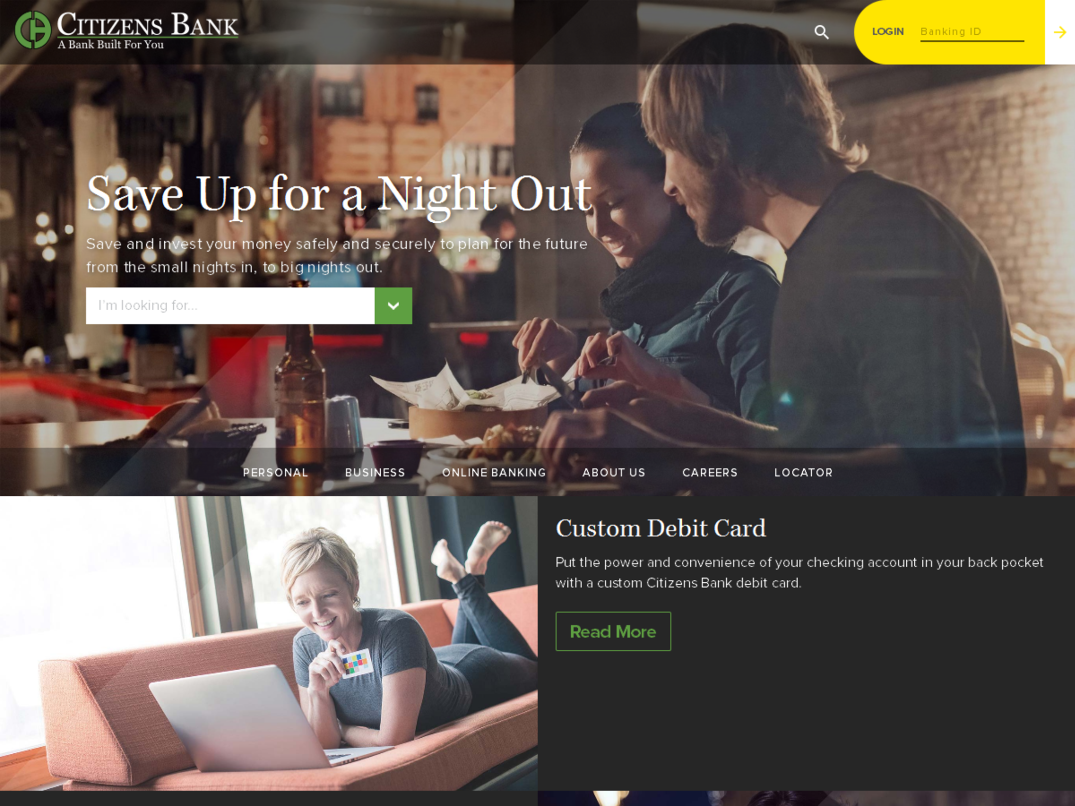Click the "A Bank Built For You" tagline
The image size is (1075, 806).
110,45
